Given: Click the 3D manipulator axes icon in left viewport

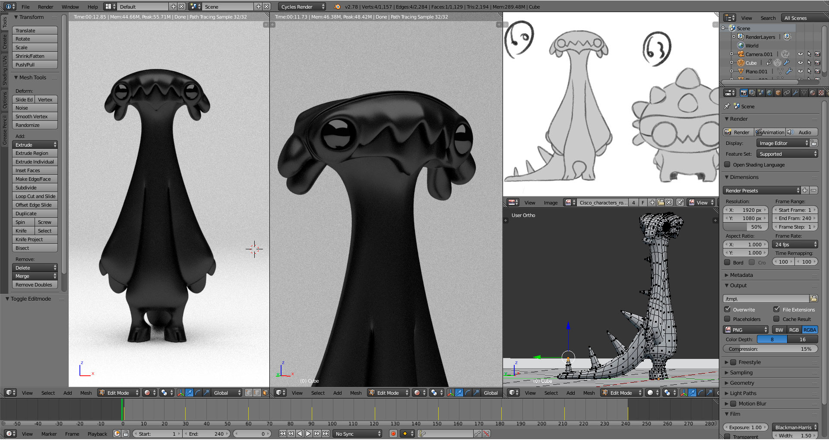Looking at the screenshot, I should pyautogui.click(x=180, y=393).
